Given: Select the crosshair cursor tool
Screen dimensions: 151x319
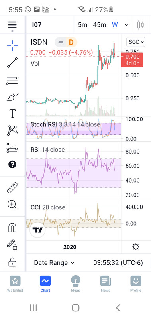Looking at the screenshot, I should [12, 45].
